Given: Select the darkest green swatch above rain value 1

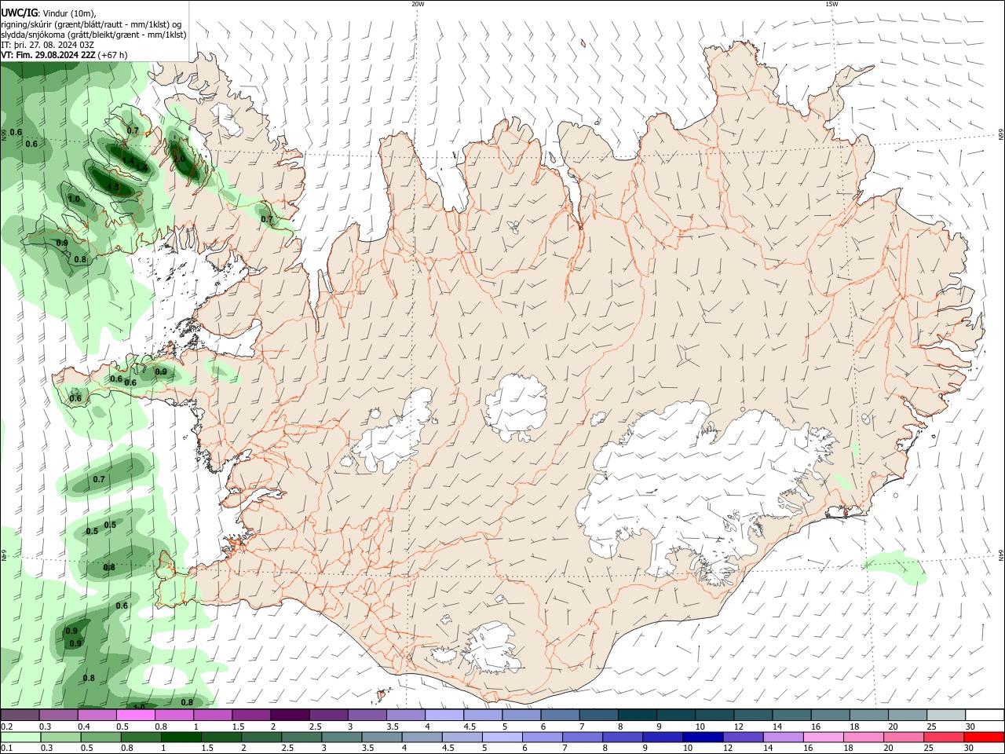Looking at the screenshot, I should pyautogui.click(x=181, y=738).
